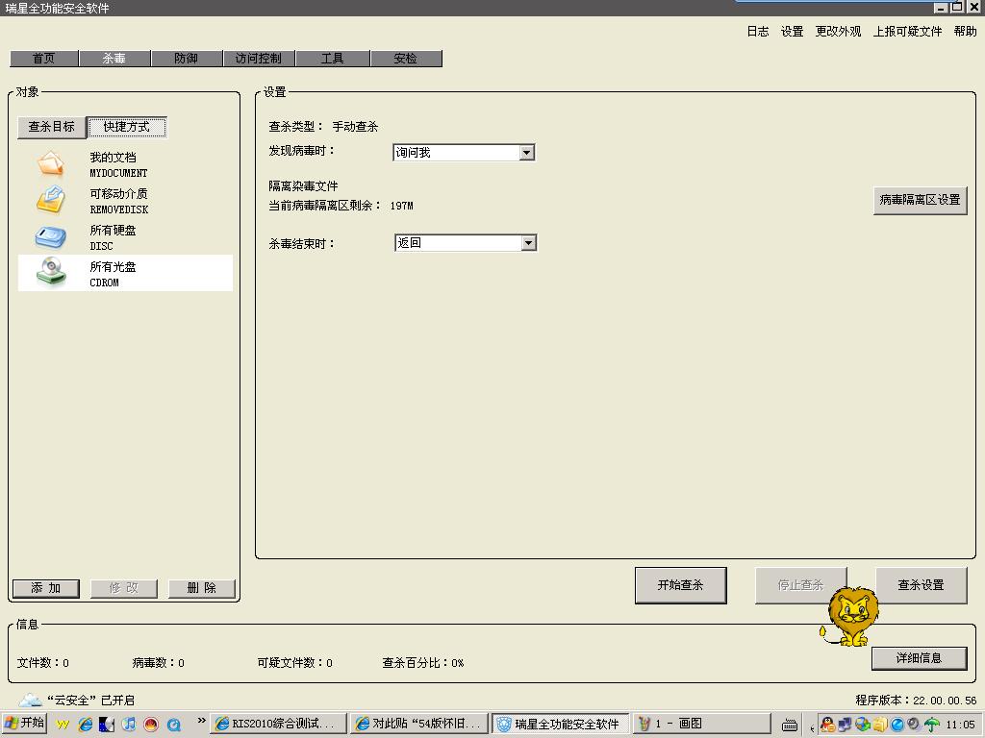Select the 所有光盘 CD-ROM icon
The width and height of the screenshot is (985, 738).
pos(50,272)
